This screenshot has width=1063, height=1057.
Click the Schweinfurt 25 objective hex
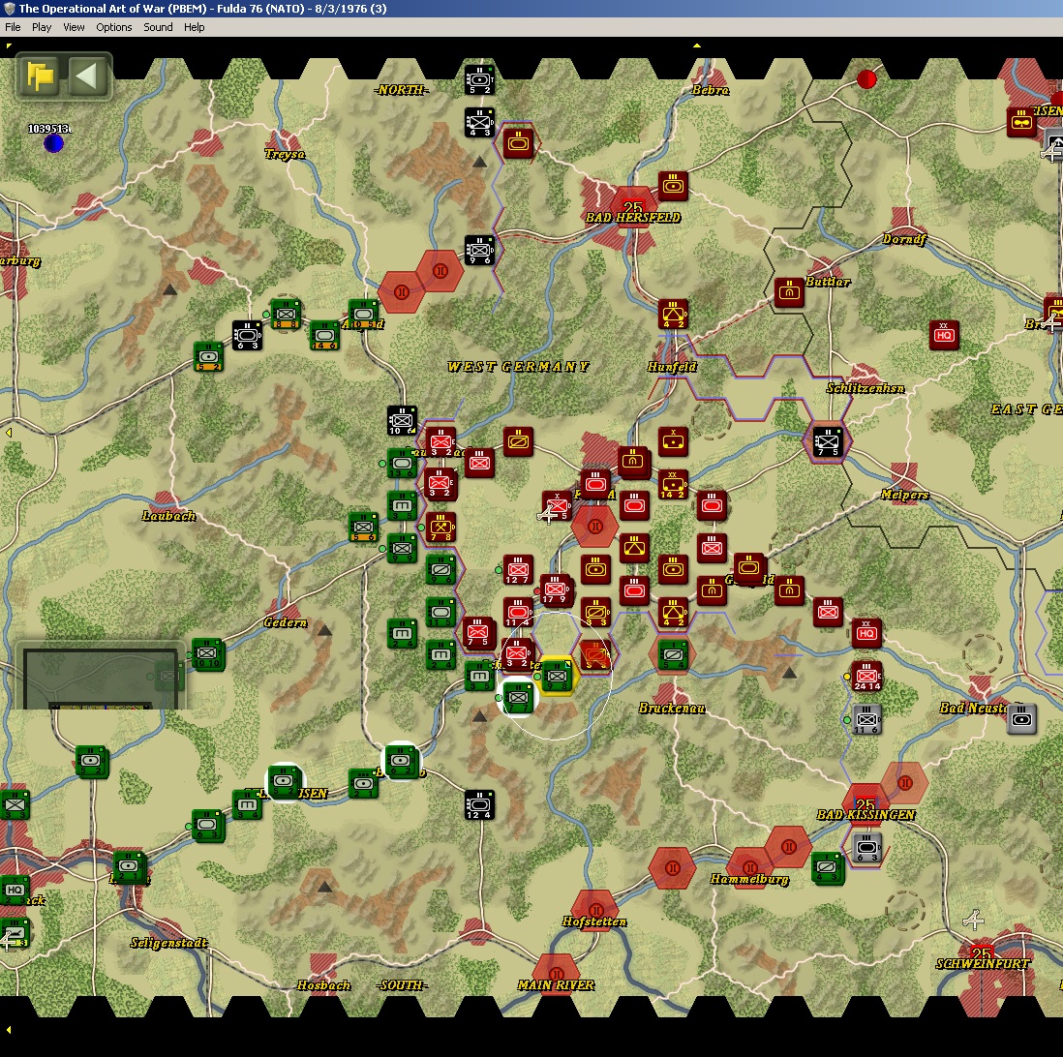pyautogui.click(x=983, y=952)
